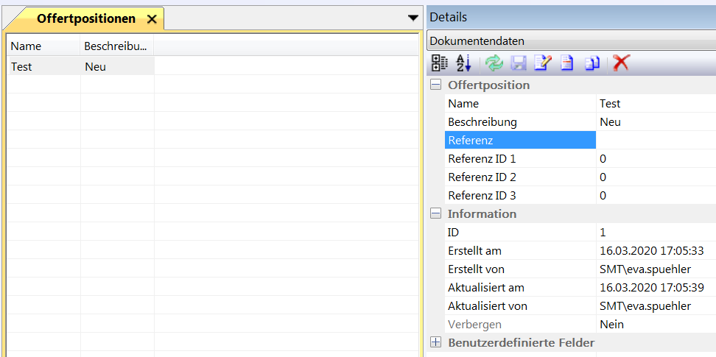This screenshot has height=357, width=716.
Task: Collapse the Offertposition section
Action: pos(435,85)
